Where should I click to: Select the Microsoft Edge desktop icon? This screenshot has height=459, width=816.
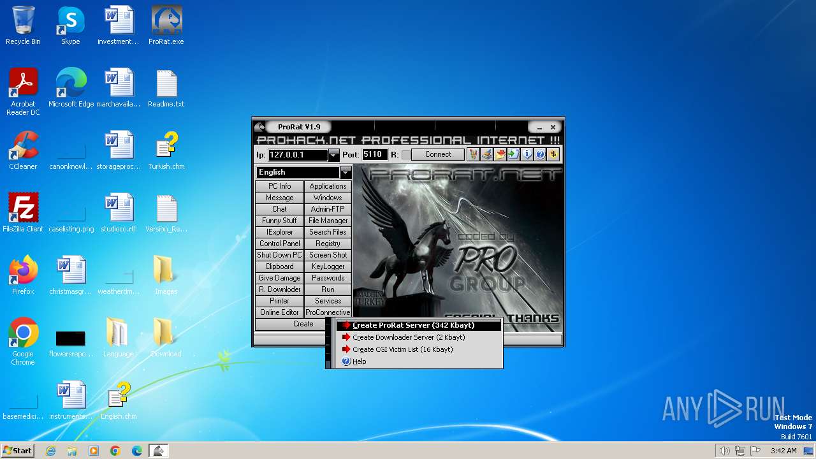click(x=71, y=89)
